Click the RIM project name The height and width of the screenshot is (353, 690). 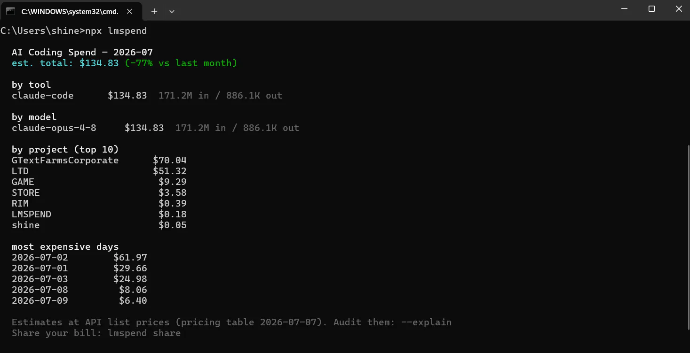(x=20, y=203)
